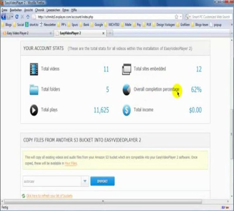Click the Total videos value 11
The height and width of the screenshot is (211, 234).
coord(106,69)
